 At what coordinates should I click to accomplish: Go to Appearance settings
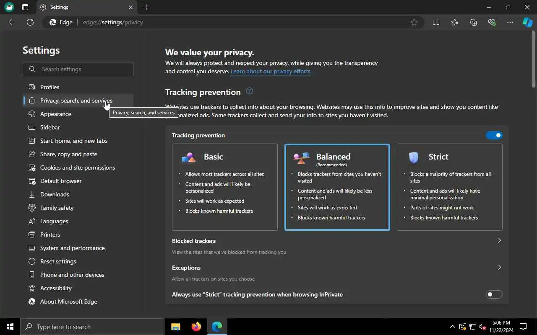pyautogui.click(x=78, y=114)
